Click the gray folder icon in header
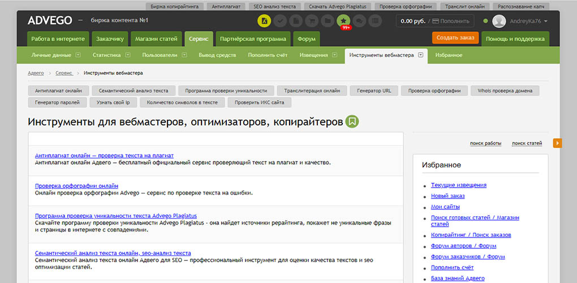Viewport: 577px width, 283px height. click(x=328, y=21)
